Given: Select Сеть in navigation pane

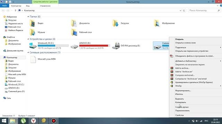Looking at the screenshot, I should pos(9,98).
